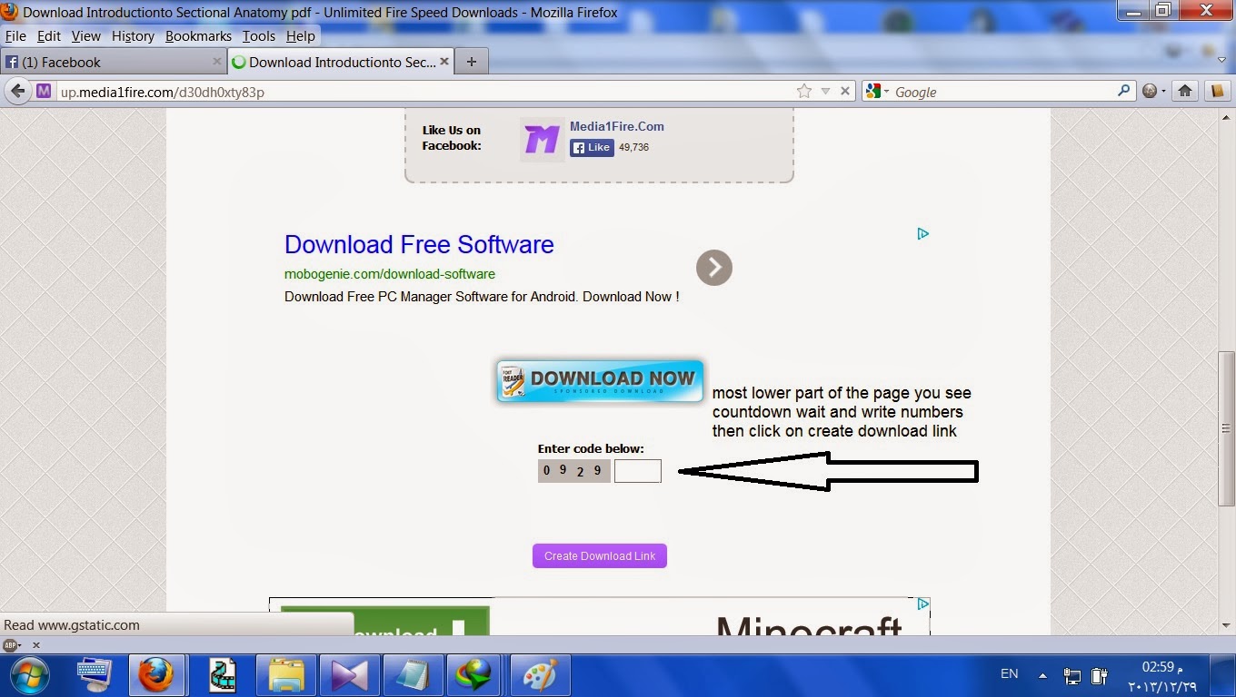Open the Tools menu
The height and width of the screenshot is (697, 1236).
click(x=259, y=36)
